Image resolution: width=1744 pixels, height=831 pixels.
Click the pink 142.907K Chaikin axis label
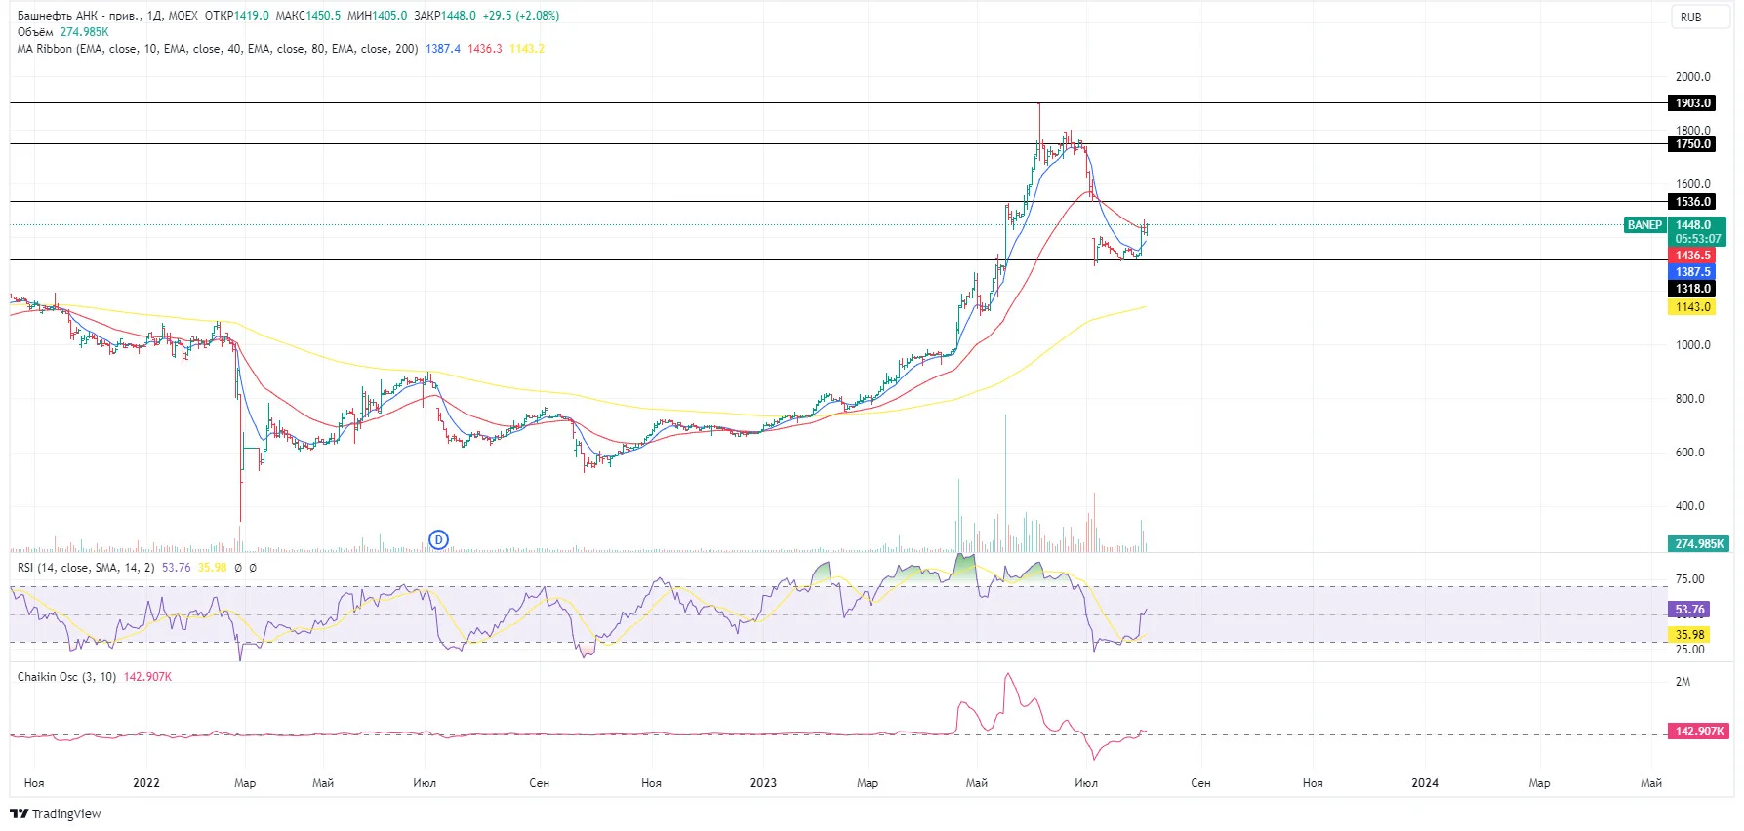(x=1699, y=732)
